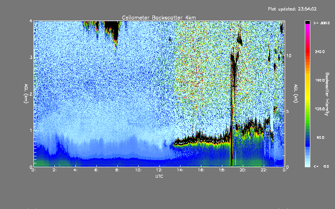
Task: Click the 'UTC' x-axis label
Action: pos(159,176)
